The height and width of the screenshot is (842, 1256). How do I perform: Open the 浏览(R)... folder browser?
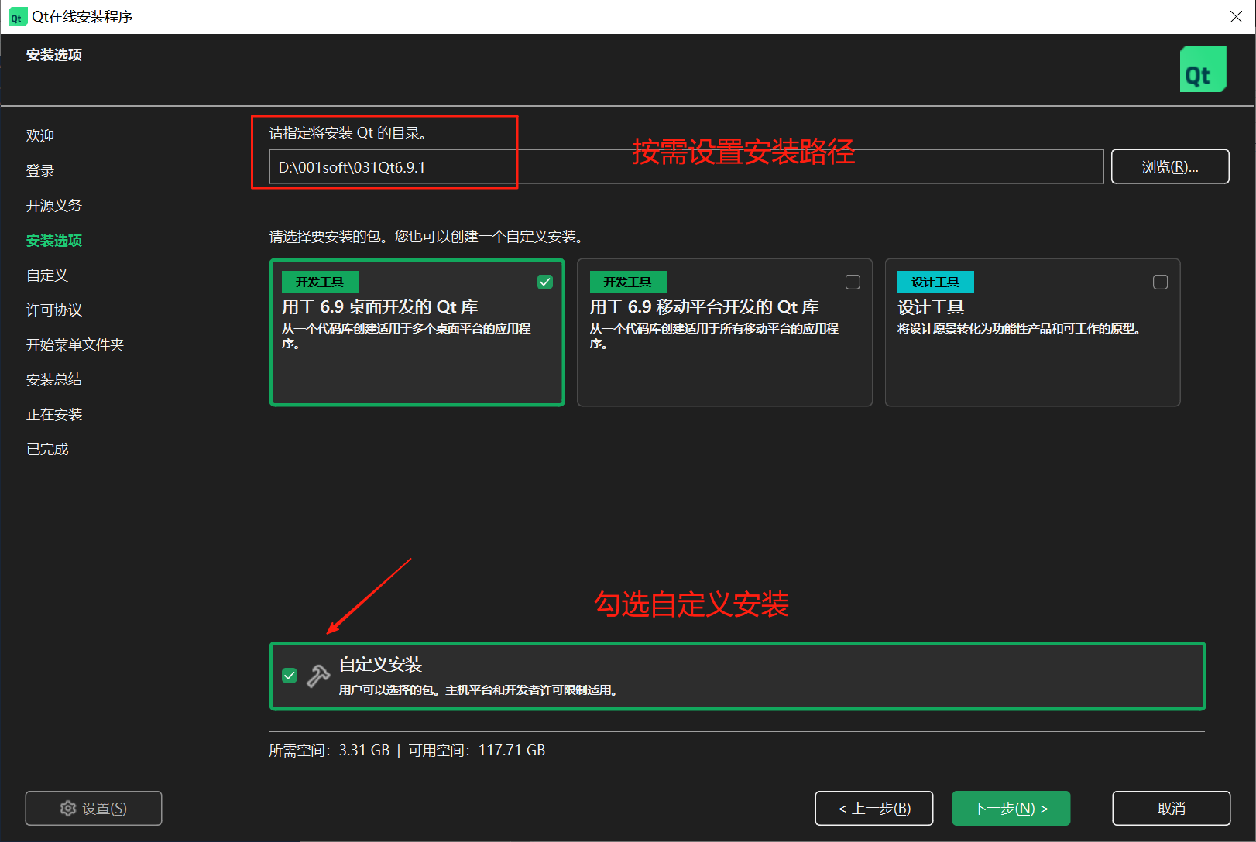pos(1169,167)
